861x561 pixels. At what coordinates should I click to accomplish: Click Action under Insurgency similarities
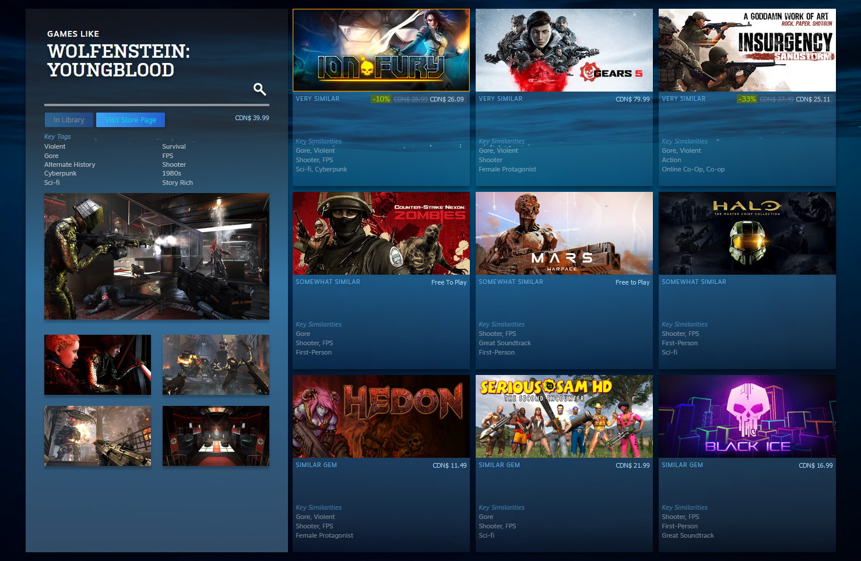(x=671, y=160)
